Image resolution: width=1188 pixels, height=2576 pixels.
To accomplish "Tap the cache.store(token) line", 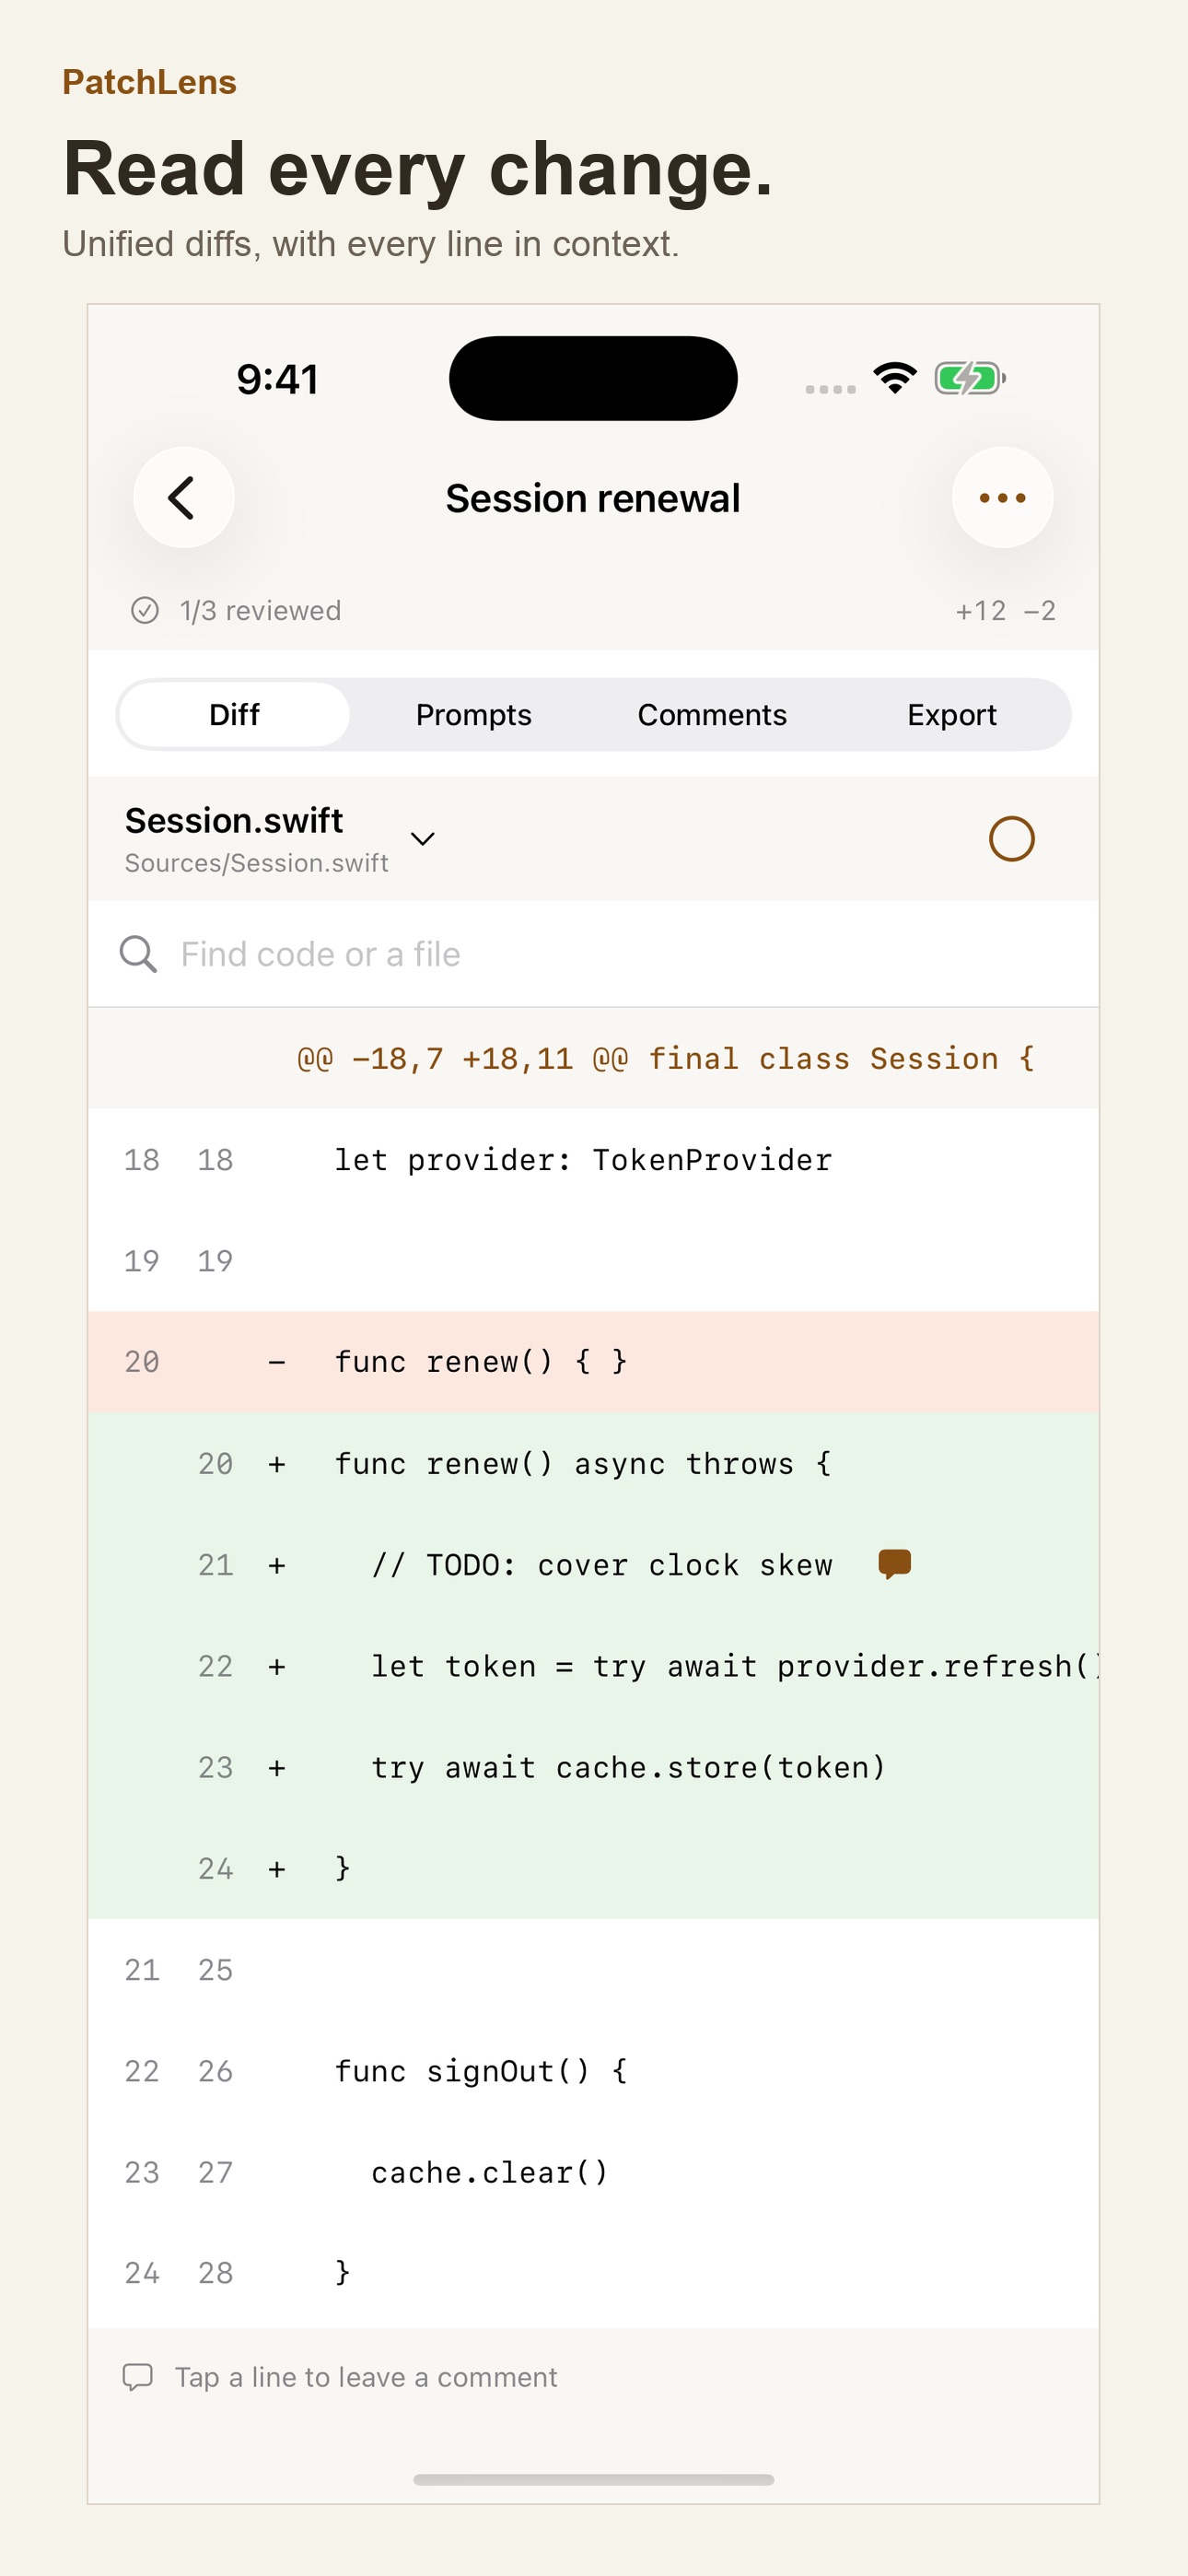I will coord(593,1767).
